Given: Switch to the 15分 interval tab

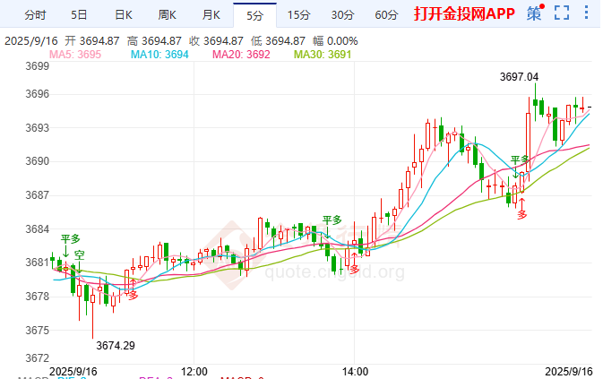Looking at the screenshot, I should pos(298,15).
